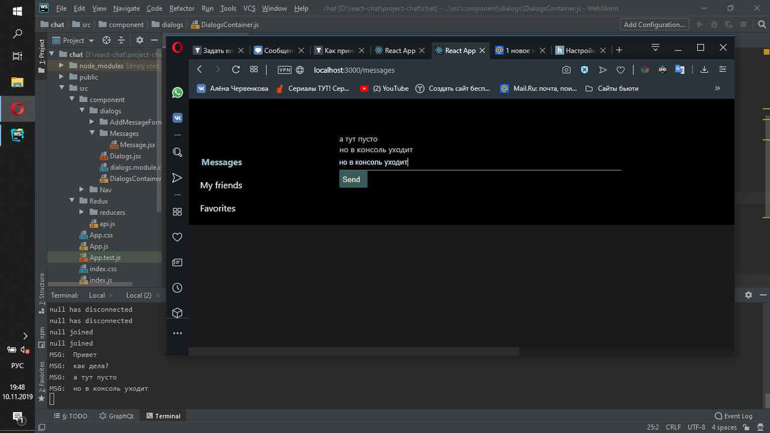Open terminal settings gear icon
The height and width of the screenshot is (433, 770).
(x=748, y=295)
